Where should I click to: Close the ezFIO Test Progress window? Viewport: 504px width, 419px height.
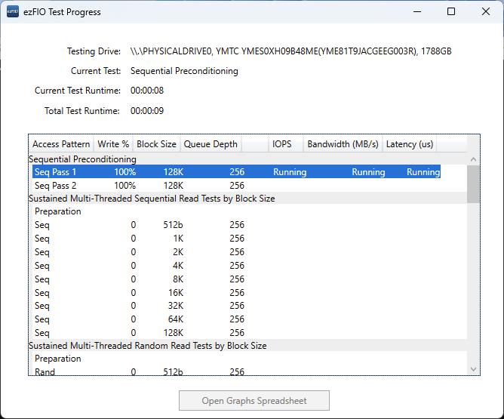(486, 12)
